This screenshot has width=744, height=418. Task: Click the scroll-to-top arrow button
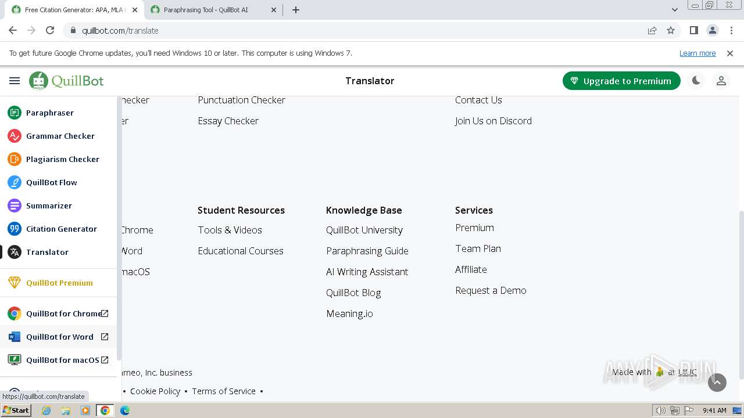pyautogui.click(x=717, y=382)
